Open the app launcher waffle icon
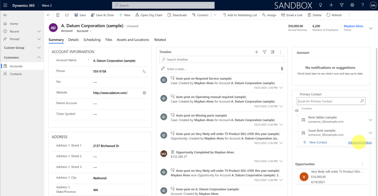 click(5, 5)
